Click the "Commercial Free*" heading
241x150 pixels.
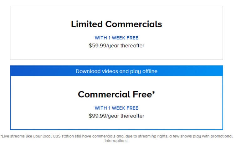tap(116, 94)
